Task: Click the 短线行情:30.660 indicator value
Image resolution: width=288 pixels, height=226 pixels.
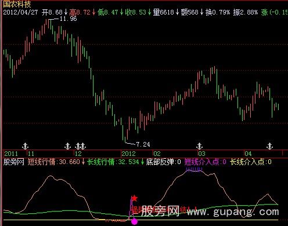Action: pos(53,162)
